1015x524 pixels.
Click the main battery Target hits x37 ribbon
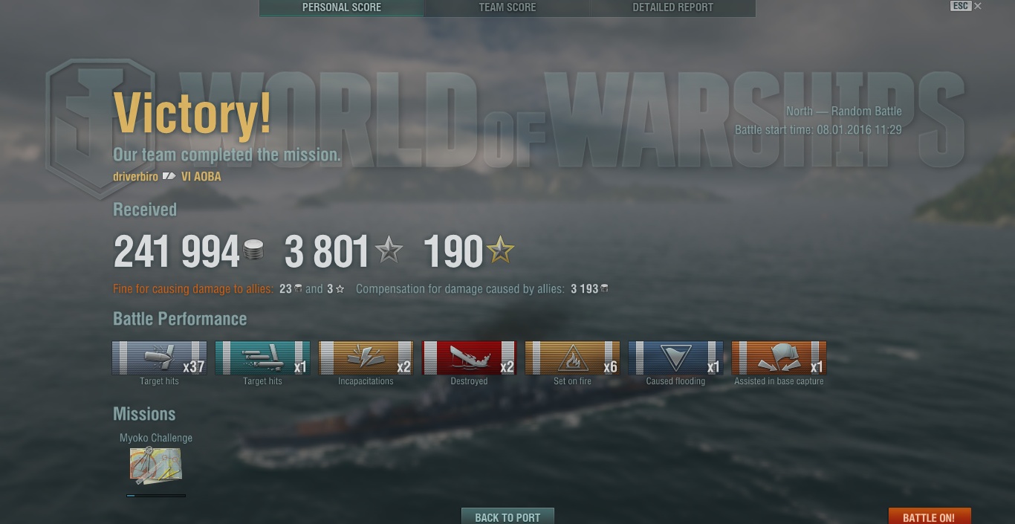tap(160, 358)
